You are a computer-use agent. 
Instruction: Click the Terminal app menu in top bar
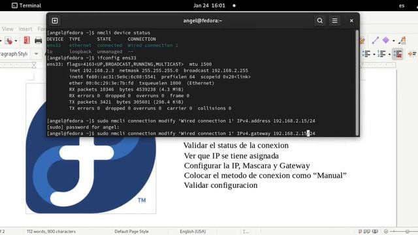(x=26, y=5)
